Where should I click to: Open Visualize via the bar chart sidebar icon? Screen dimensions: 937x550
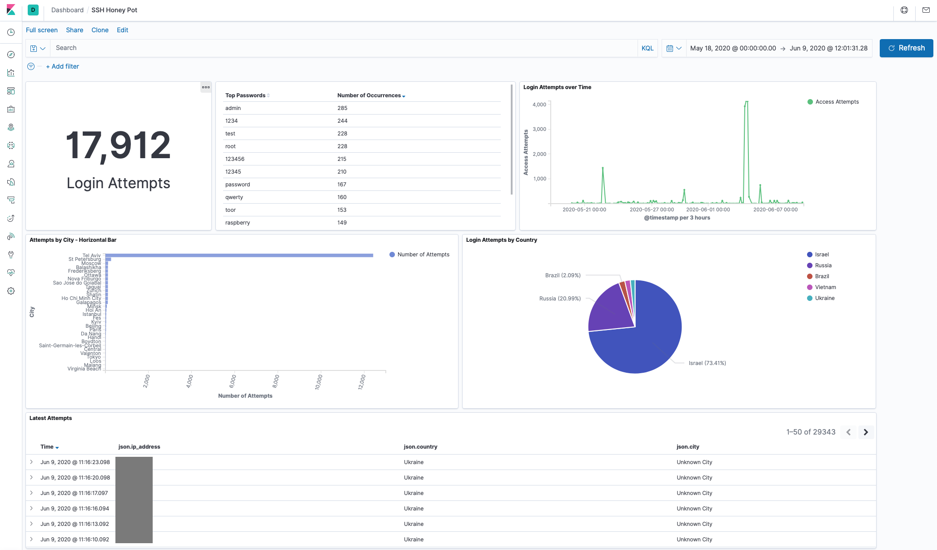click(x=11, y=73)
